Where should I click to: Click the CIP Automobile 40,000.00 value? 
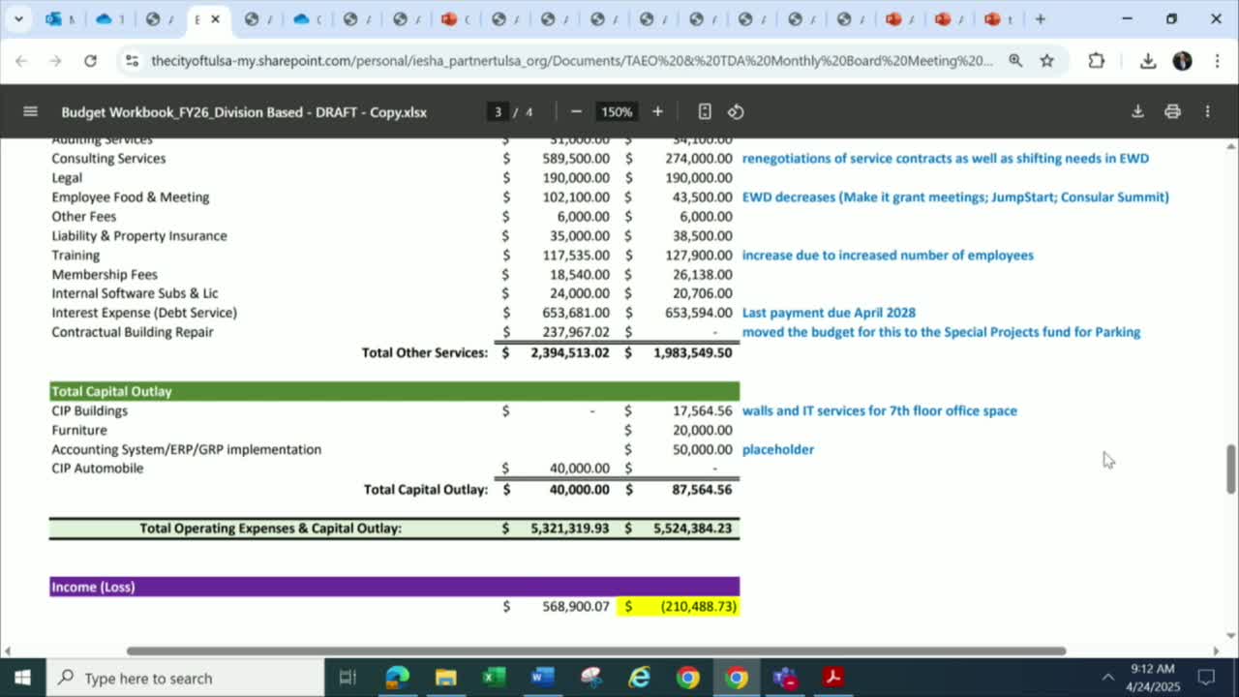pyautogui.click(x=580, y=469)
